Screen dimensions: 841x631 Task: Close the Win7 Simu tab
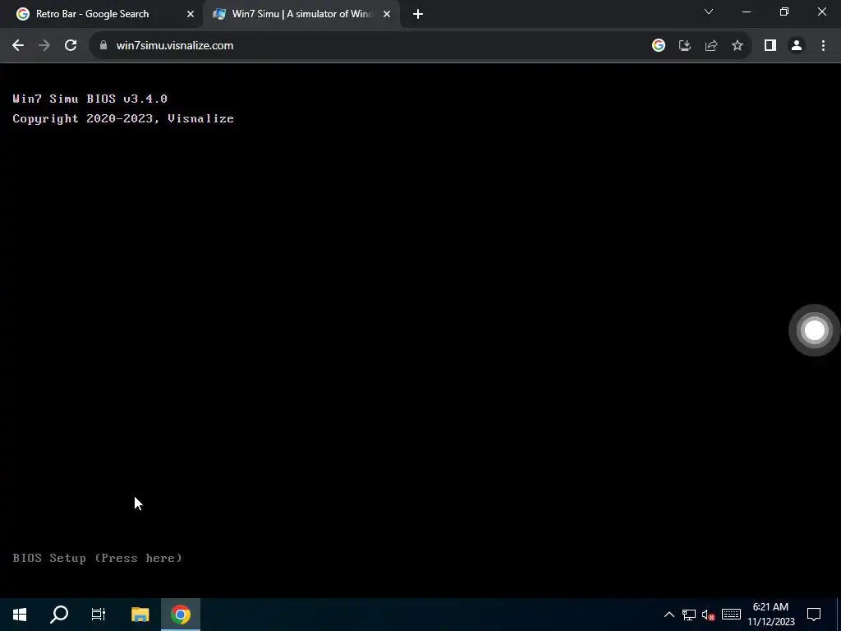[x=387, y=14]
